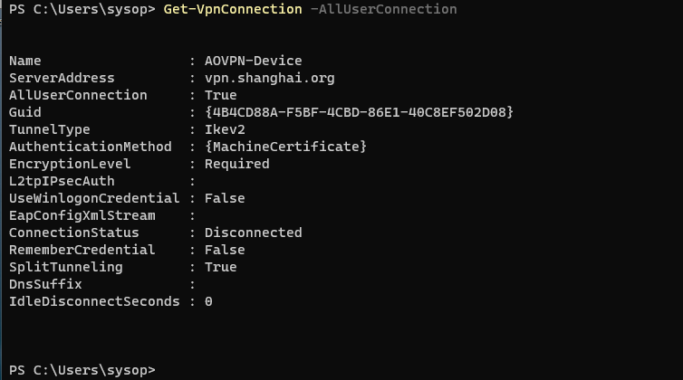The width and height of the screenshot is (683, 380).
Task: Click the Guid value in braces
Action: point(359,112)
